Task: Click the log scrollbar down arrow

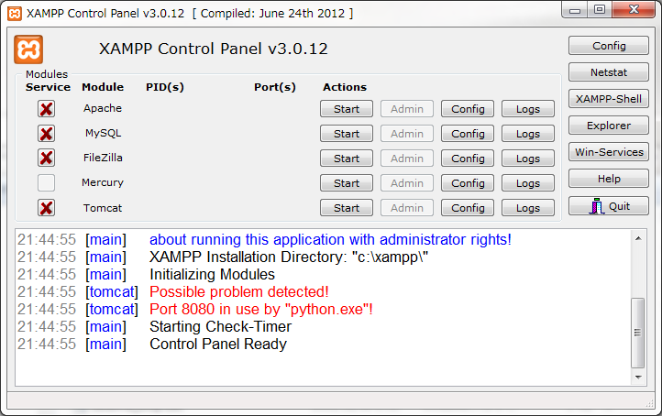Action: click(x=638, y=377)
